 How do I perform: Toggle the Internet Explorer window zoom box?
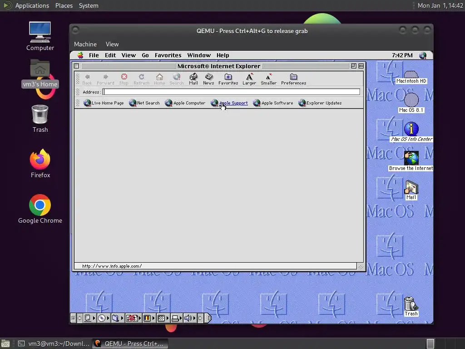(354, 66)
